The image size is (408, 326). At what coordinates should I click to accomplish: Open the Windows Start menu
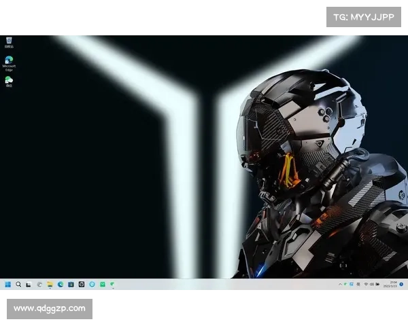(x=7, y=284)
